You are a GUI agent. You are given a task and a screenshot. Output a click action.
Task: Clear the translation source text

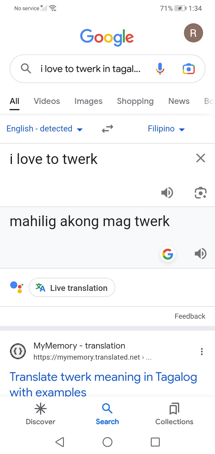[x=201, y=158]
